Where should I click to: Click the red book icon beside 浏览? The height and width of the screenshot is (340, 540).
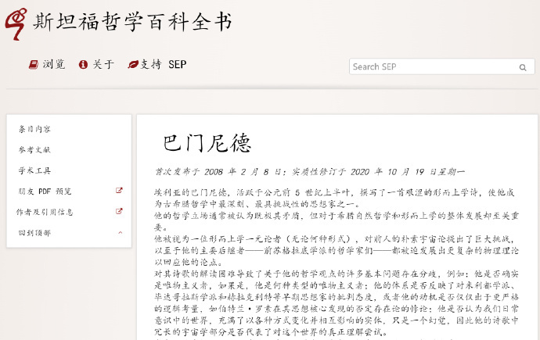click(34, 64)
